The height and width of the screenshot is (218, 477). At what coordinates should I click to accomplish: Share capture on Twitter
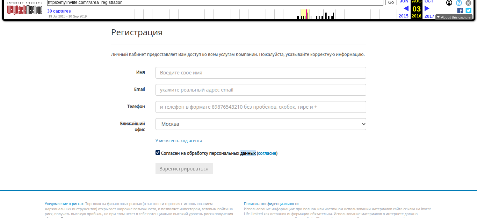468,10
